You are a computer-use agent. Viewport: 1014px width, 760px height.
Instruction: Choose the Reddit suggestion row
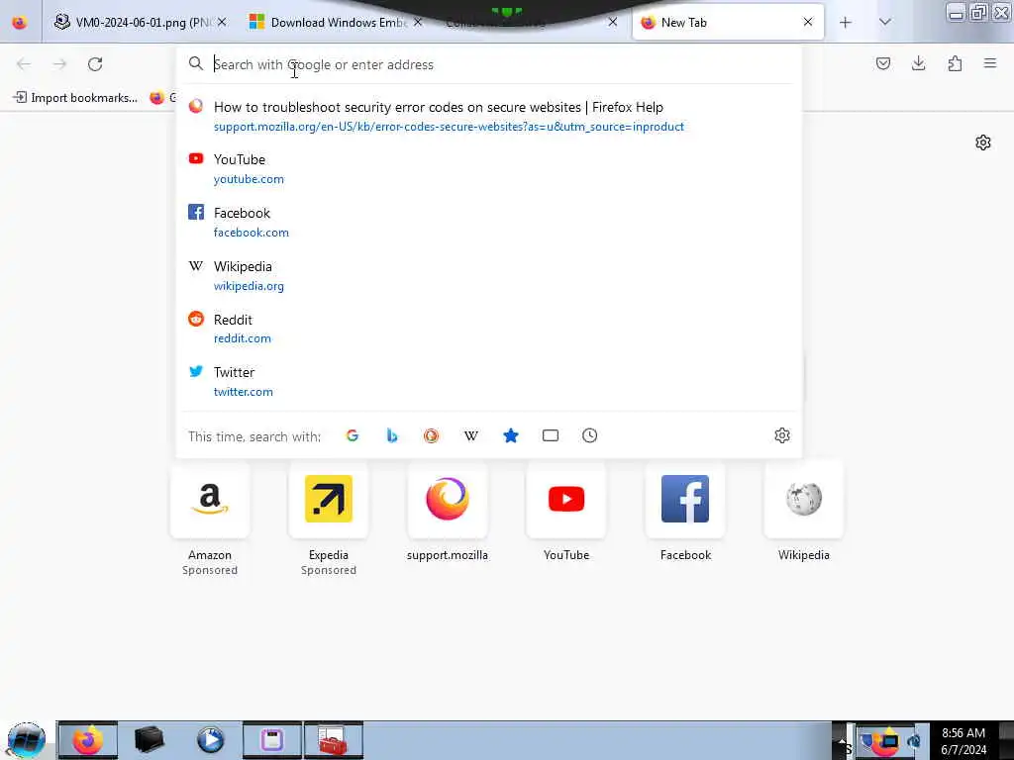tap(488, 329)
